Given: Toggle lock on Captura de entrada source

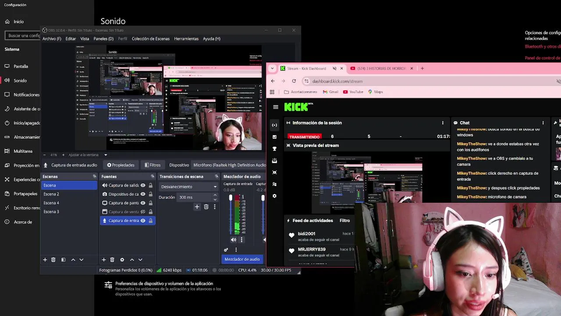Looking at the screenshot, I should click(151, 221).
